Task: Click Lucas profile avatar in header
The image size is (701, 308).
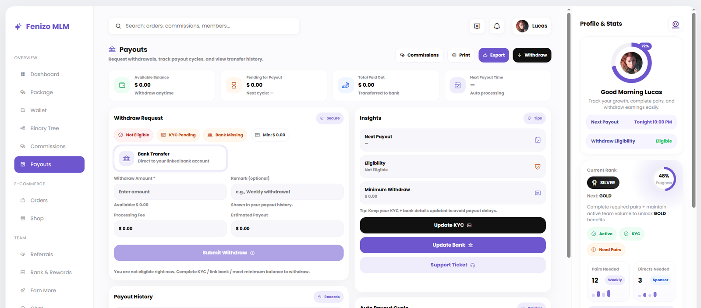Action: pyautogui.click(x=522, y=26)
